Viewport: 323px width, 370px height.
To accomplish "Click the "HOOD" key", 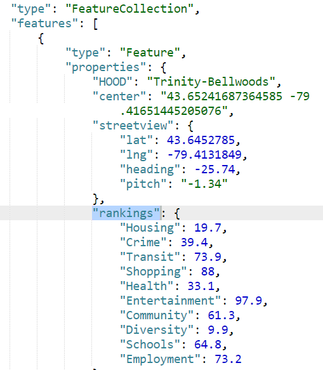I will click(112, 82).
